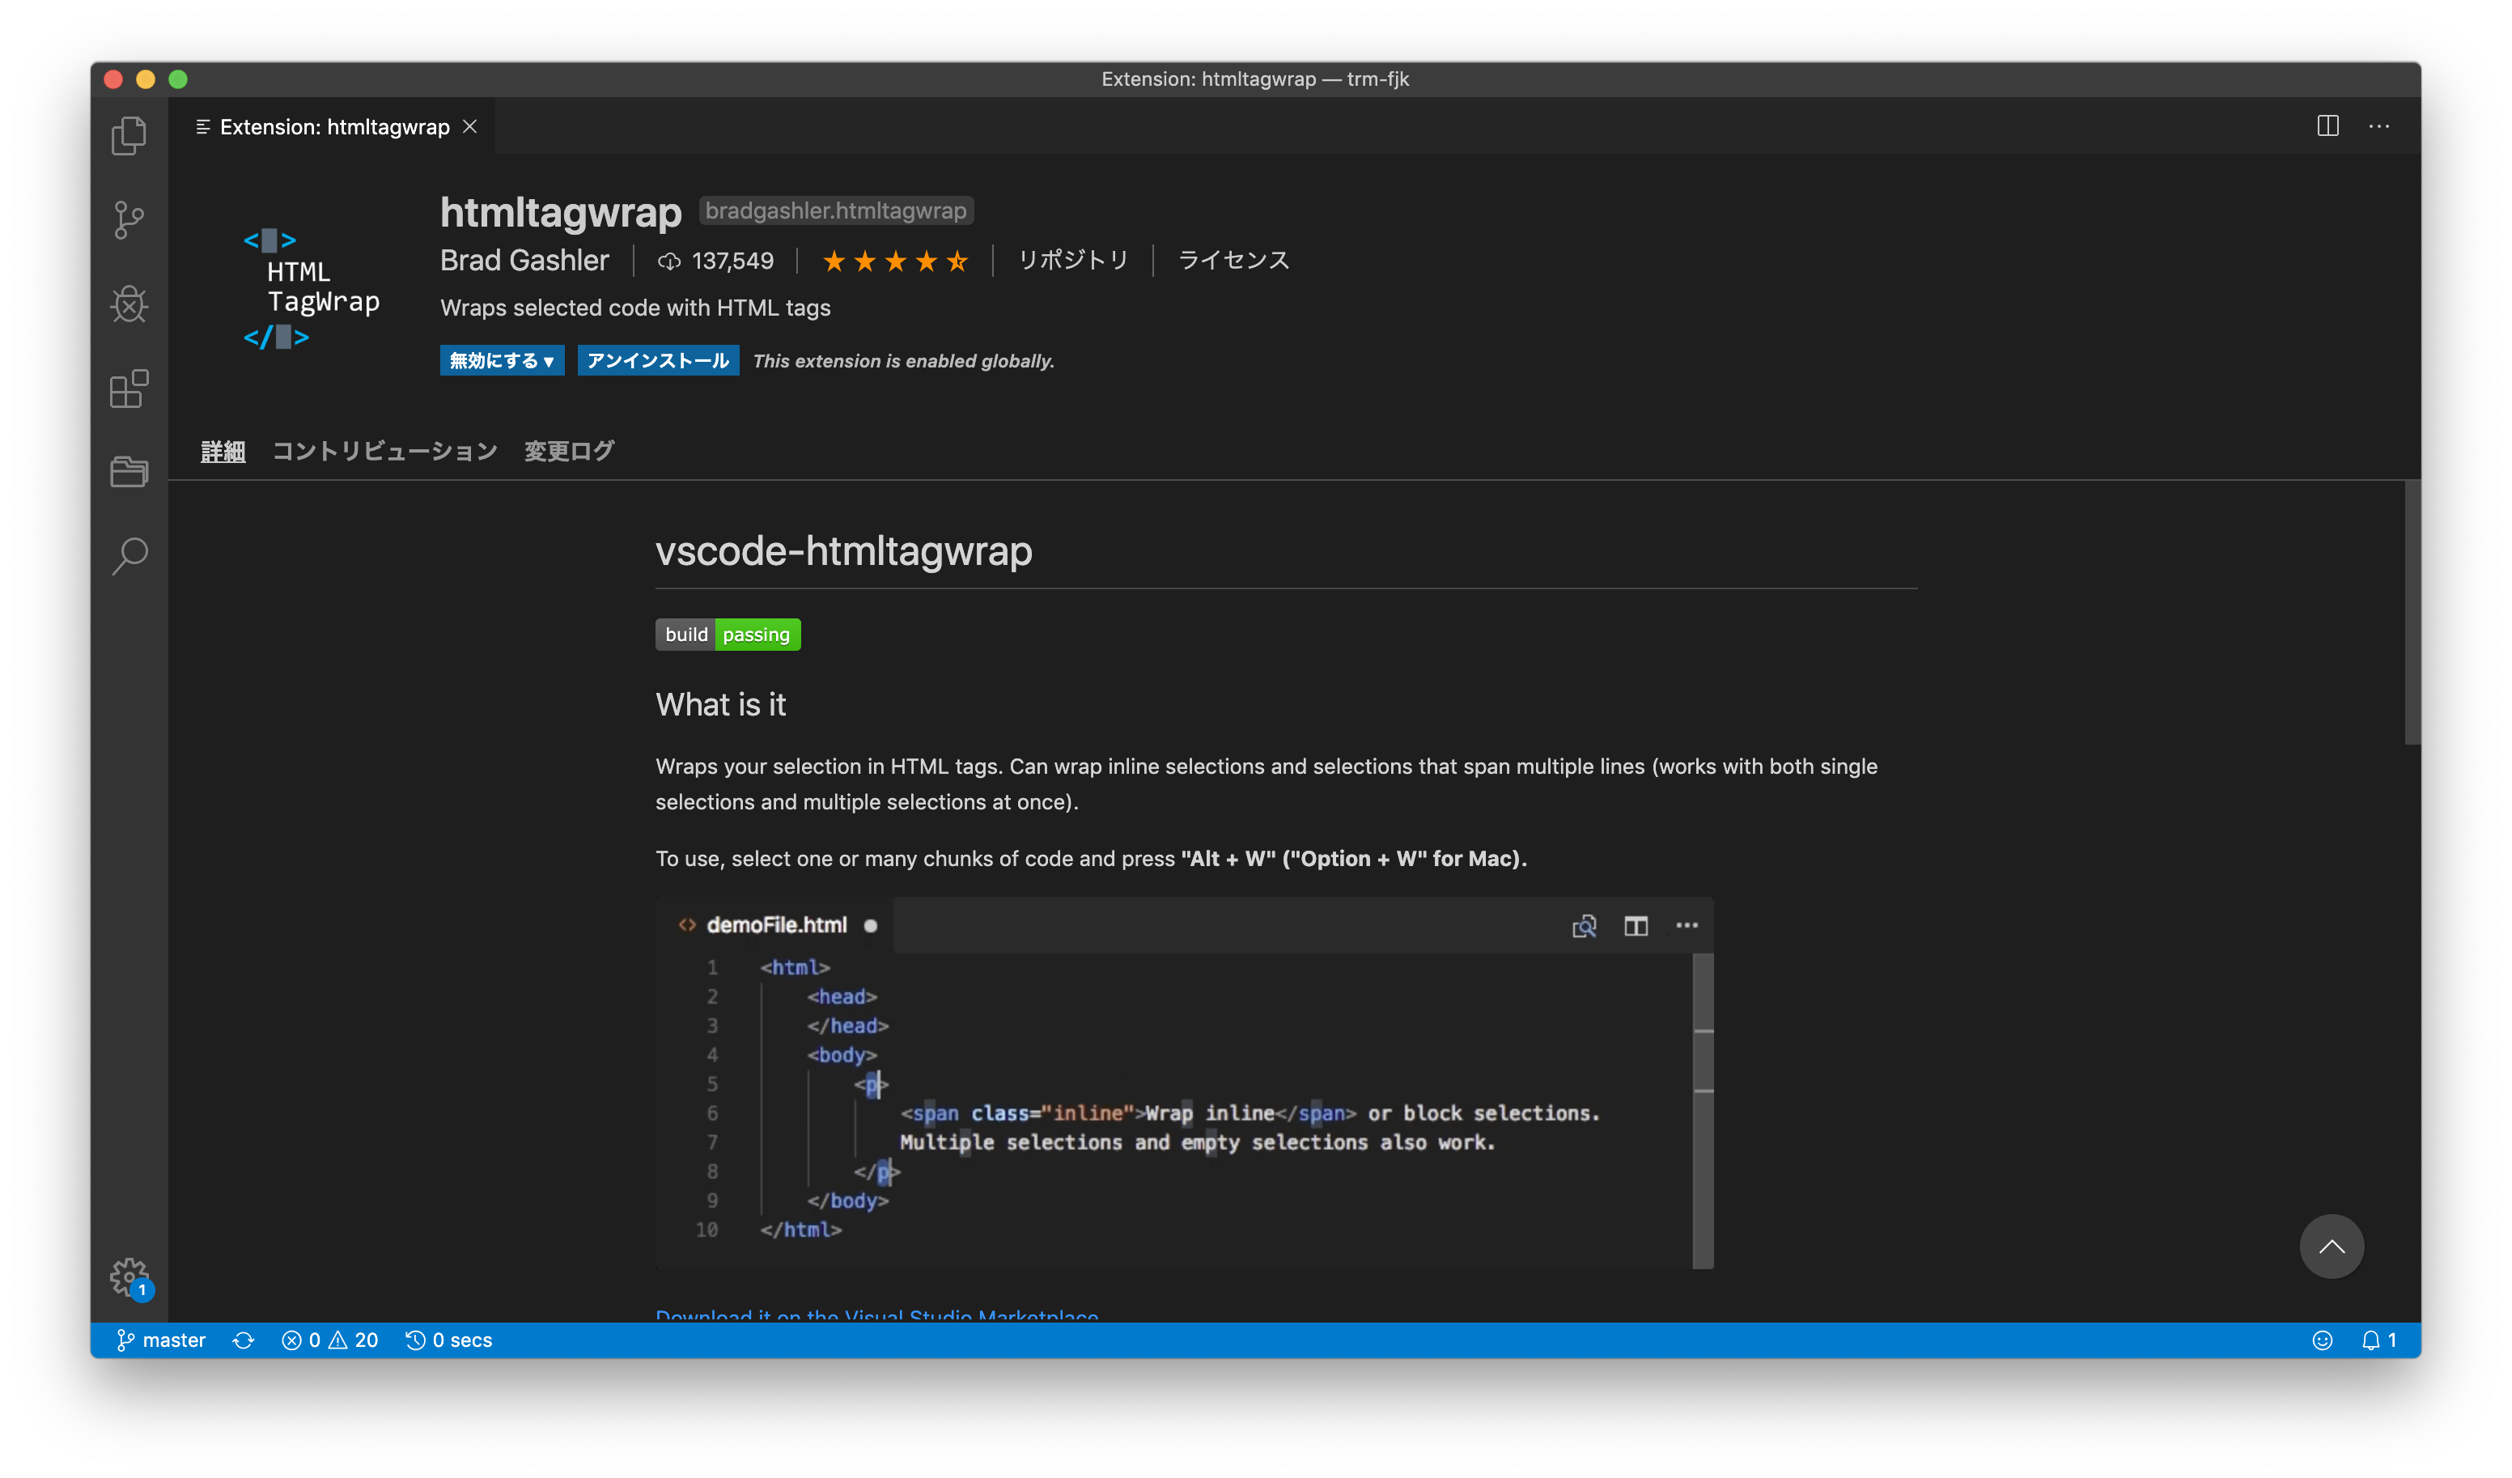This screenshot has height=1478, width=2512.
Task: Click the demo editor ellipsis icon
Action: [x=1687, y=925]
